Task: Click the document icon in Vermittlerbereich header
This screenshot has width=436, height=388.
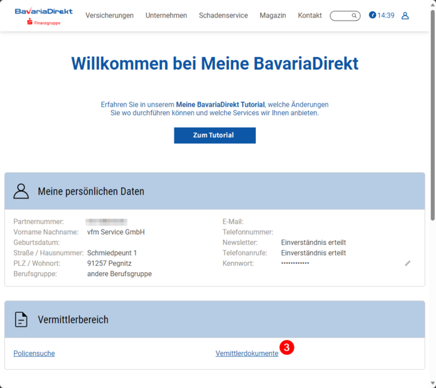Action: tap(21, 319)
